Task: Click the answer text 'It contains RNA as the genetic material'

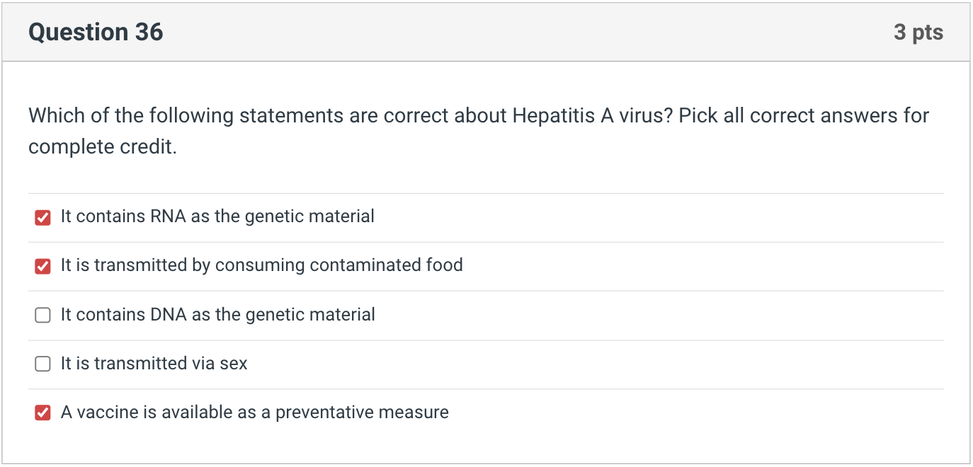Action: click(x=217, y=217)
